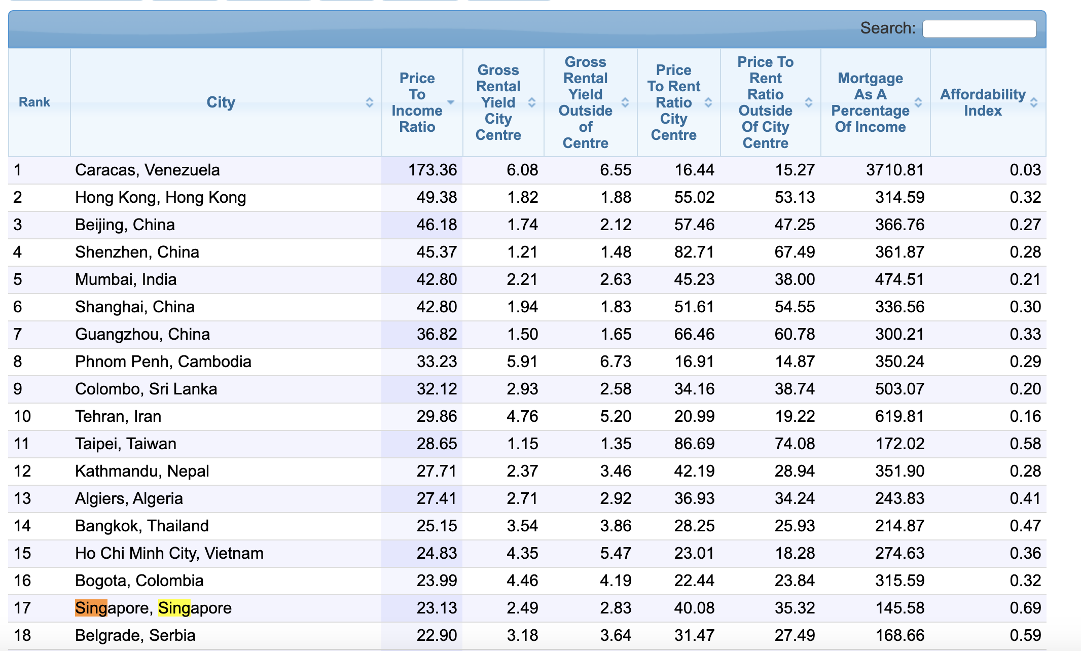Click the 6.73 rental yield for Phnom Penh
The width and height of the screenshot is (1081, 651).
tap(616, 361)
